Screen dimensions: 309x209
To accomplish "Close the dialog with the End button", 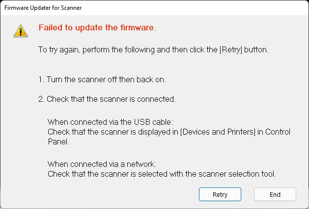I will click(x=275, y=194).
